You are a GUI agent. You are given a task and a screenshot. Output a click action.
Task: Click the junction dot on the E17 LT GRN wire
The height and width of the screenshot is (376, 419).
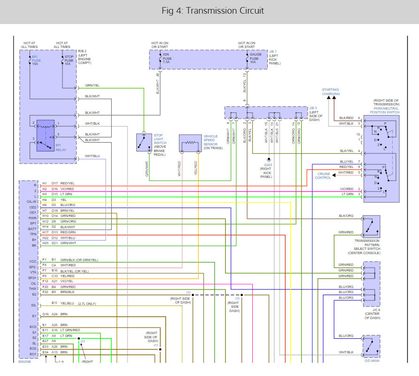[79, 338]
